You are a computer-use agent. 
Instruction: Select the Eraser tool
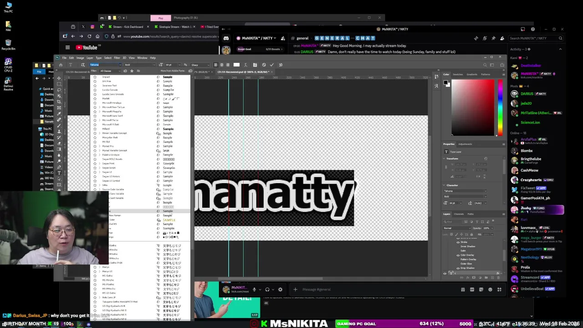pos(59,143)
